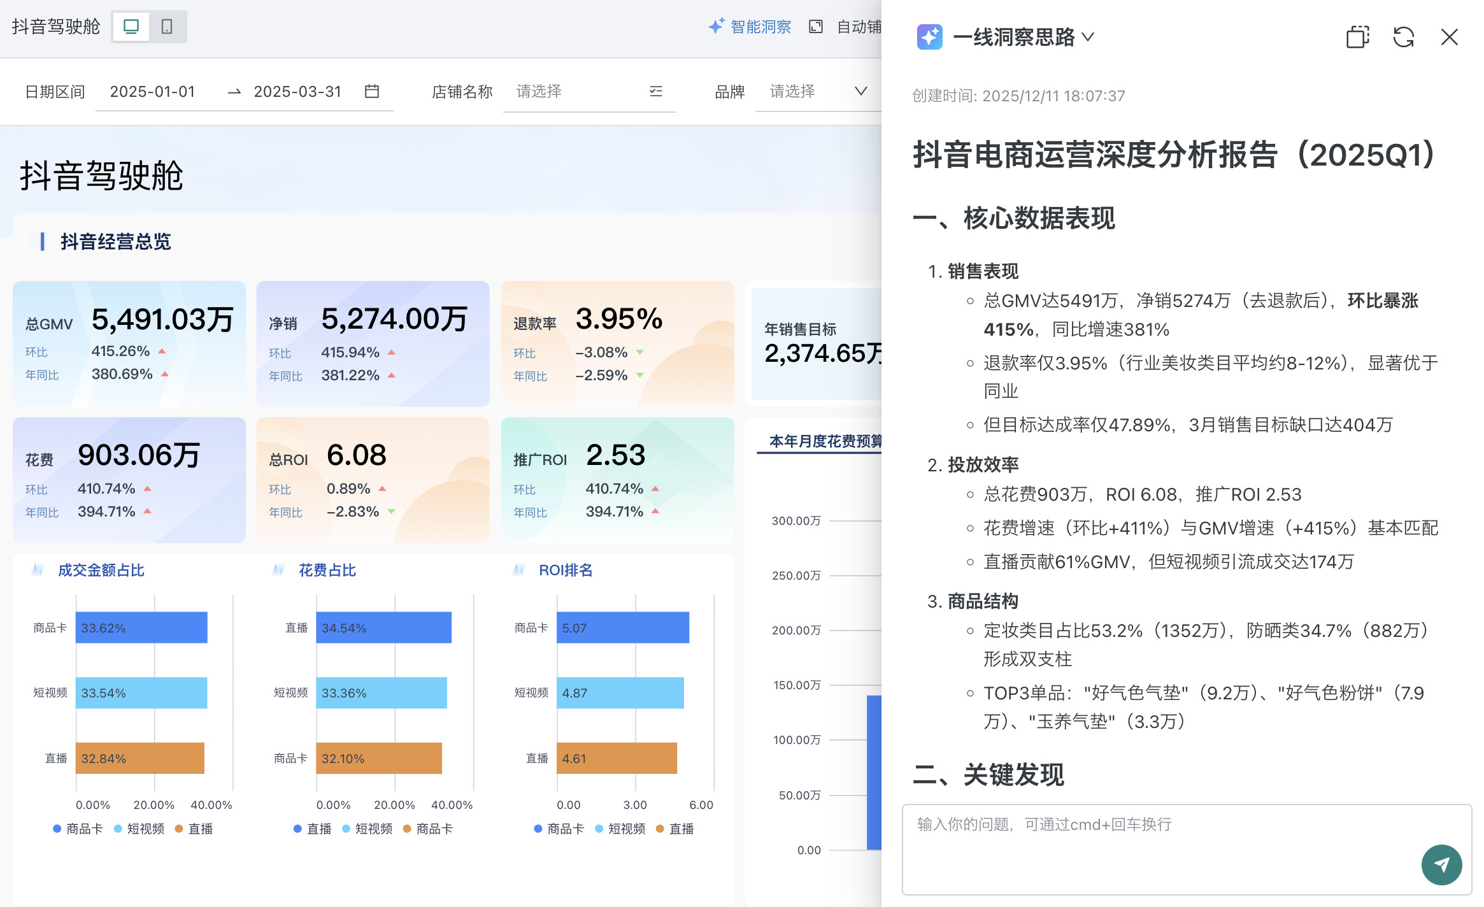Click the 总GMV metric card
1484x907 pixels.
coord(129,344)
